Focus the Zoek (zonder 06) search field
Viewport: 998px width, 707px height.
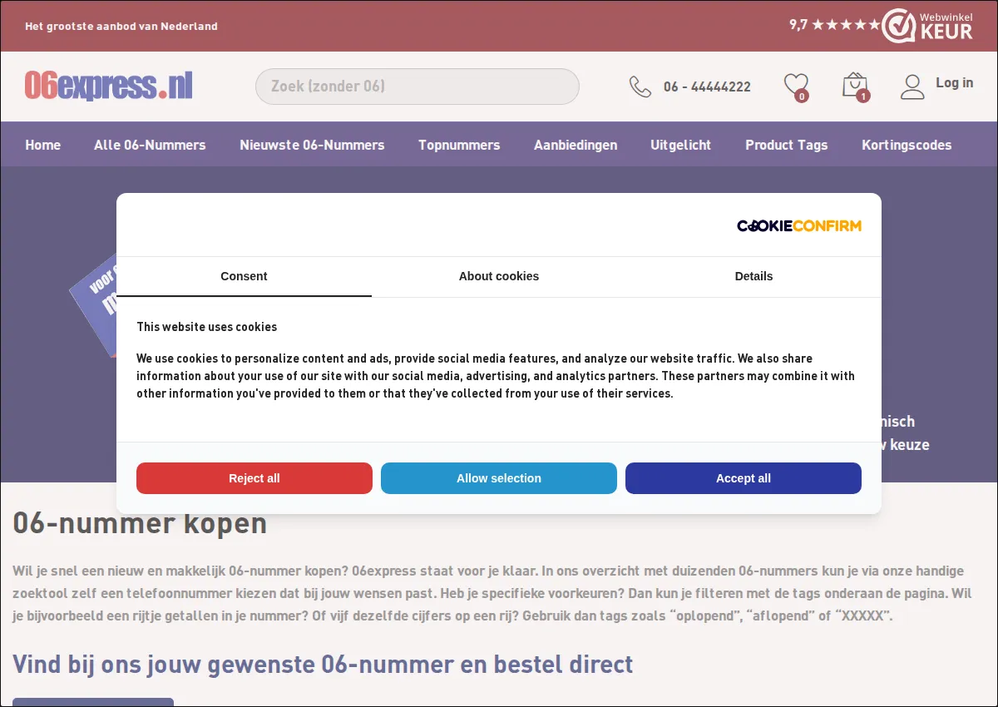417,87
